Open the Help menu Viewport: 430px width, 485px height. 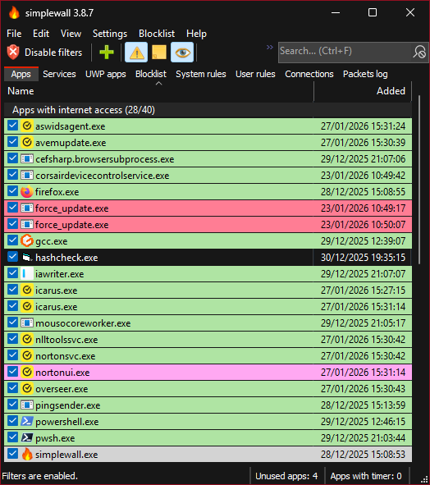(x=196, y=34)
